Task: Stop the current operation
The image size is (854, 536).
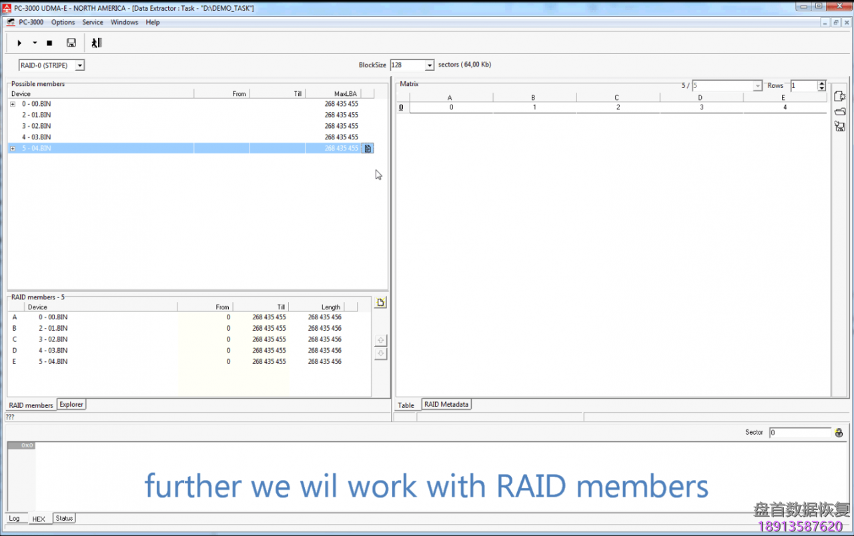Action: point(49,43)
